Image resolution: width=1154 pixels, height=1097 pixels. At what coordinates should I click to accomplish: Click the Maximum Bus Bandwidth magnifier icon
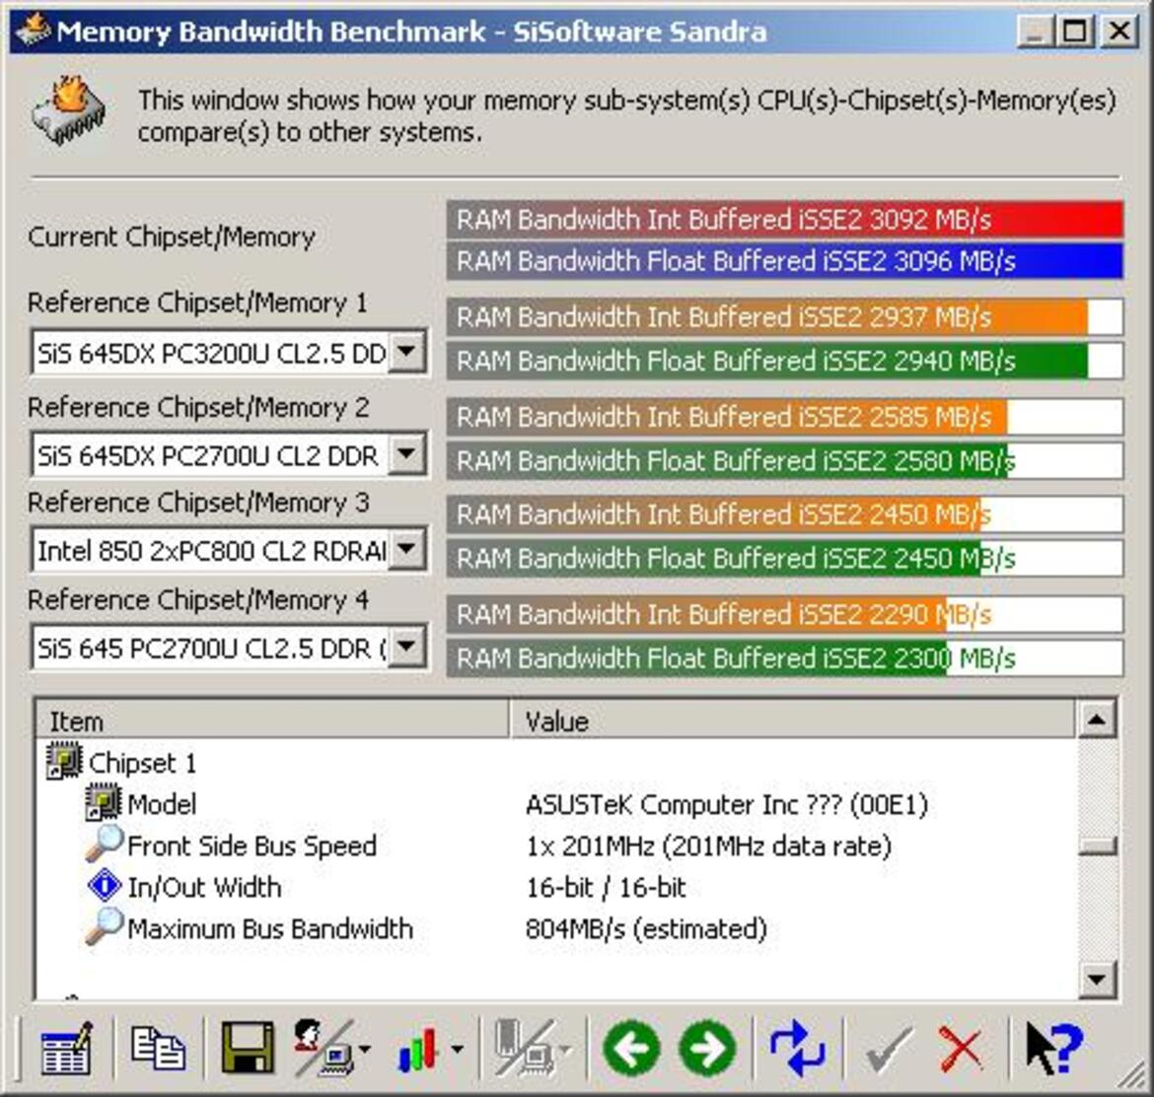(x=104, y=926)
